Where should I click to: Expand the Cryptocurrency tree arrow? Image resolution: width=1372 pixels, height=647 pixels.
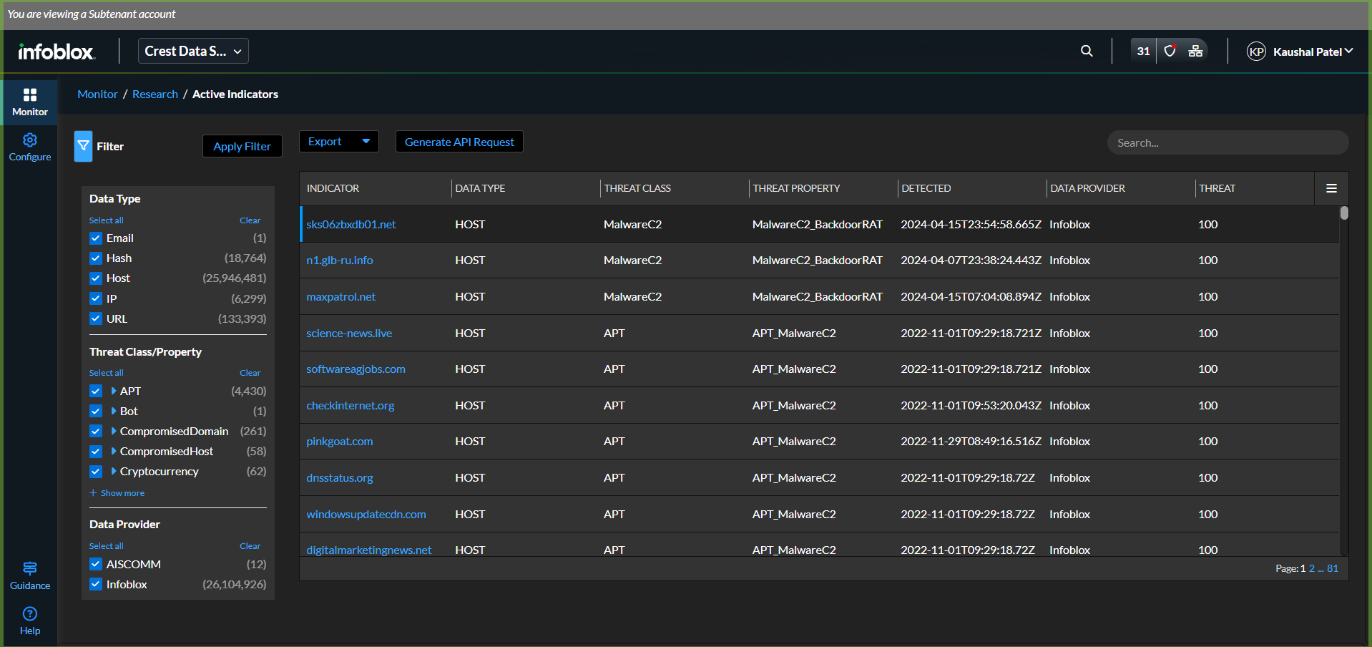pos(114,472)
